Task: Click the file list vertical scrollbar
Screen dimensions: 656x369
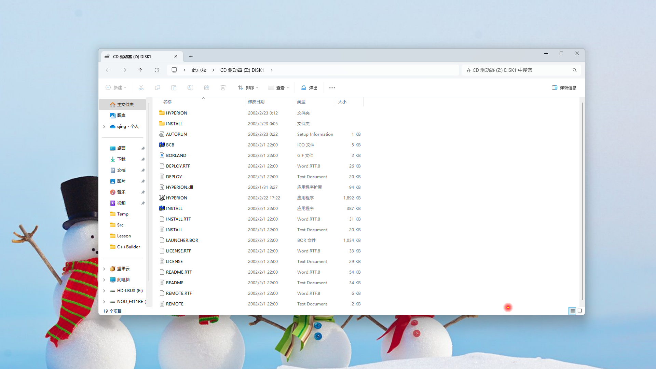Action: 582,202
